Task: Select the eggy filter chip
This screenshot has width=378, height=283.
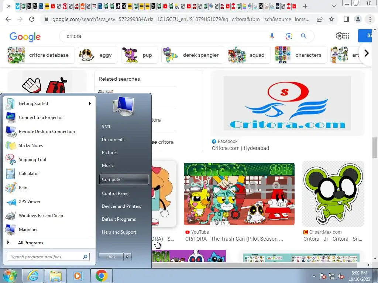Action: point(98,55)
